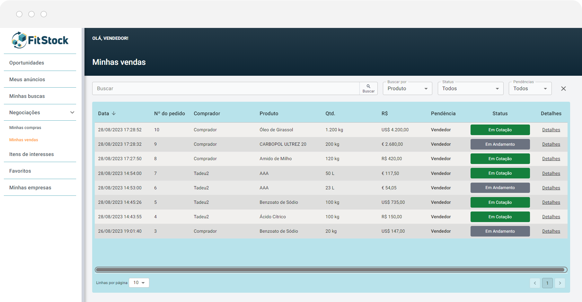
Task: Expand the Negociações sidebar section
Action: point(72,113)
